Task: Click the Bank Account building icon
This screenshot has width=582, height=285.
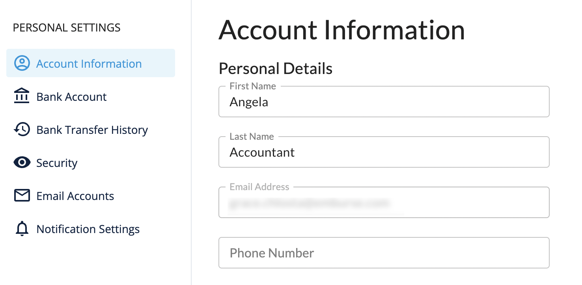Action: coord(22,96)
